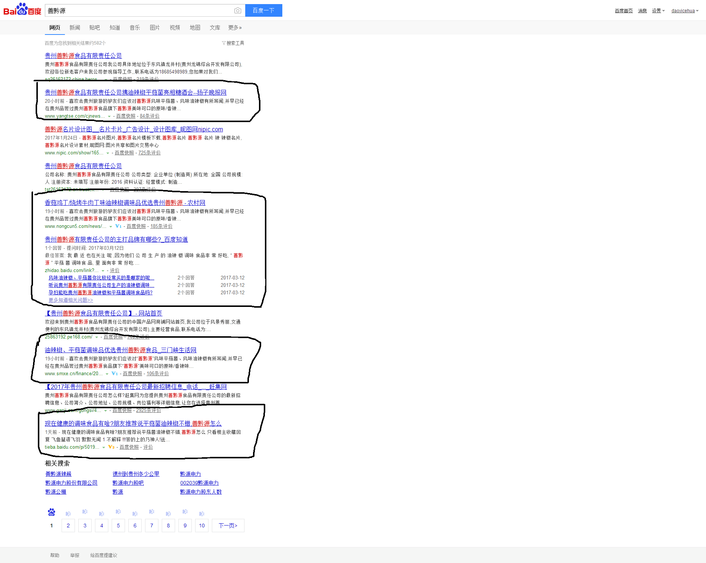This screenshot has width=706, height=563.
Task: Go to results page 2
Action: coord(68,526)
